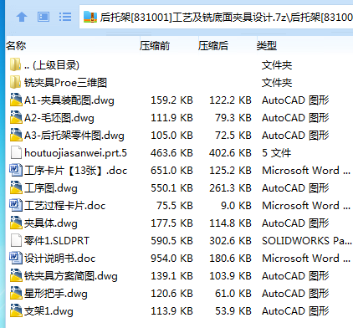Sort by the 压缩前 column header

tap(155, 46)
